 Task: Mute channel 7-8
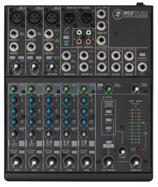point(92,143)
